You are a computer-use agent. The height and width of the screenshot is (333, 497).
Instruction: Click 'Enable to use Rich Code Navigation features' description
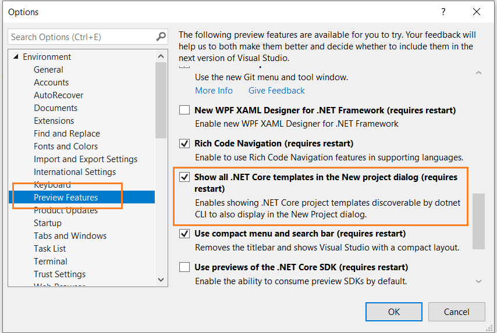tap(329, 157)
